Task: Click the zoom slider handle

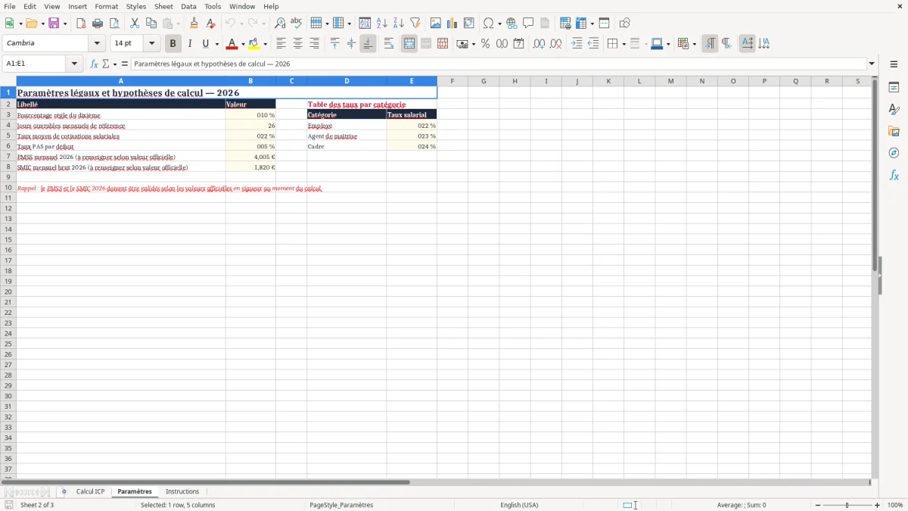Action: pos(847,505)
